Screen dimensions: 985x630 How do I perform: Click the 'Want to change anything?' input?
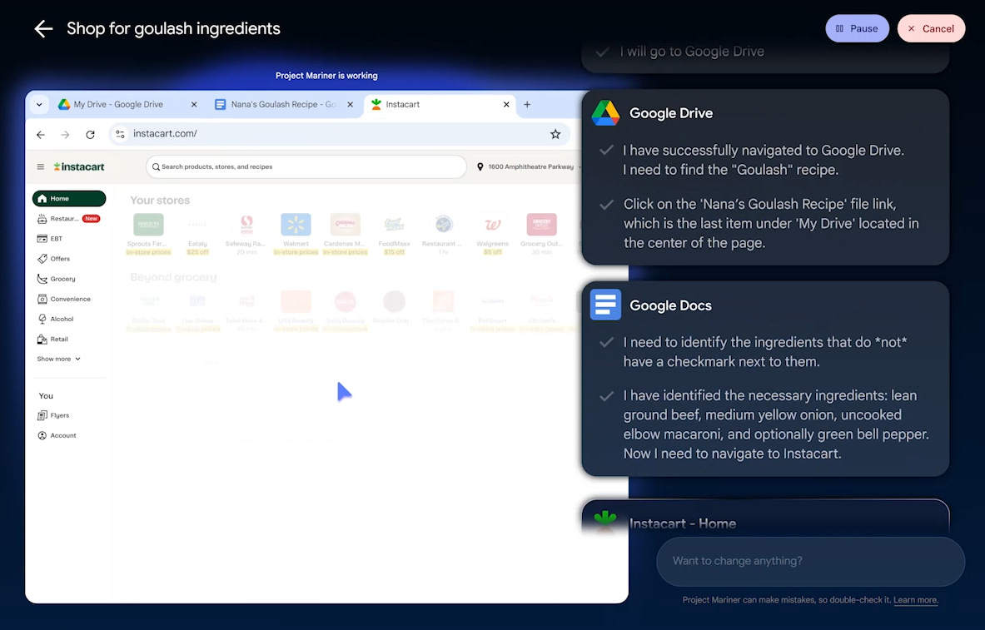pyautogui.click(x=810, y=561)
